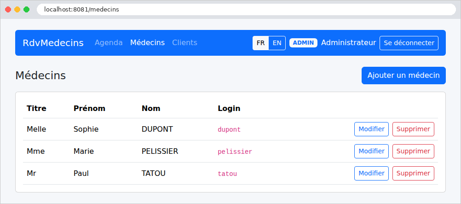Open the RdvMedecins brand link
Viewport: 461px width, 204px height.
[x=53, y=43]
